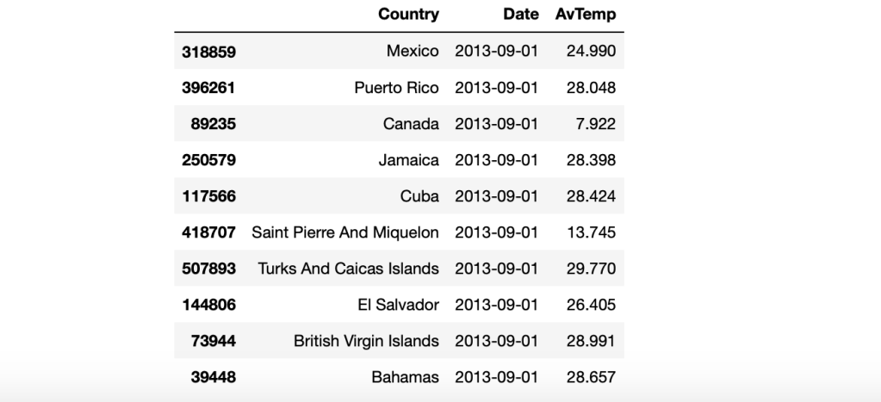The width and height of the screenshot is (881, 402).
Task: Select the Cuba cell
Action: [419, 196]
